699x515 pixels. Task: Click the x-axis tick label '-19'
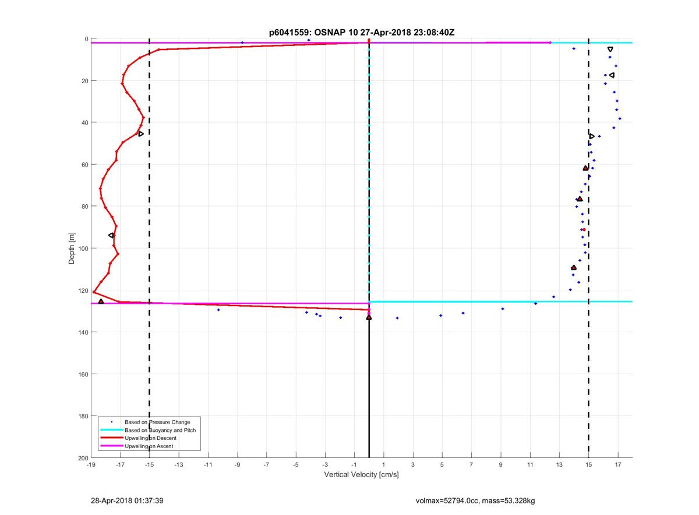pyautogui.click(x=91, y=464)
